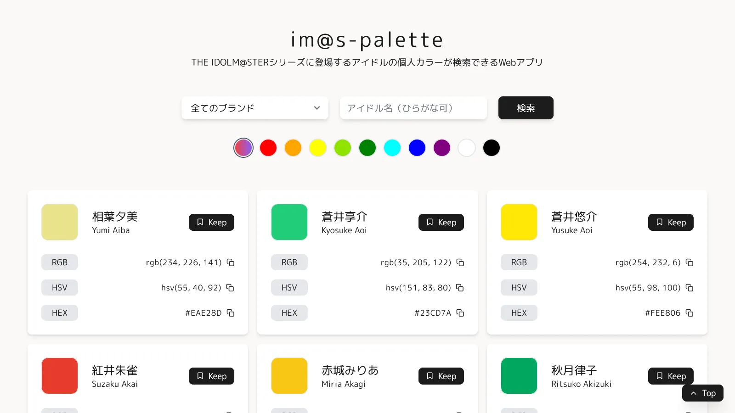
Task: Click Keep on Suzaku Akai's card
Action: [211, 376]
